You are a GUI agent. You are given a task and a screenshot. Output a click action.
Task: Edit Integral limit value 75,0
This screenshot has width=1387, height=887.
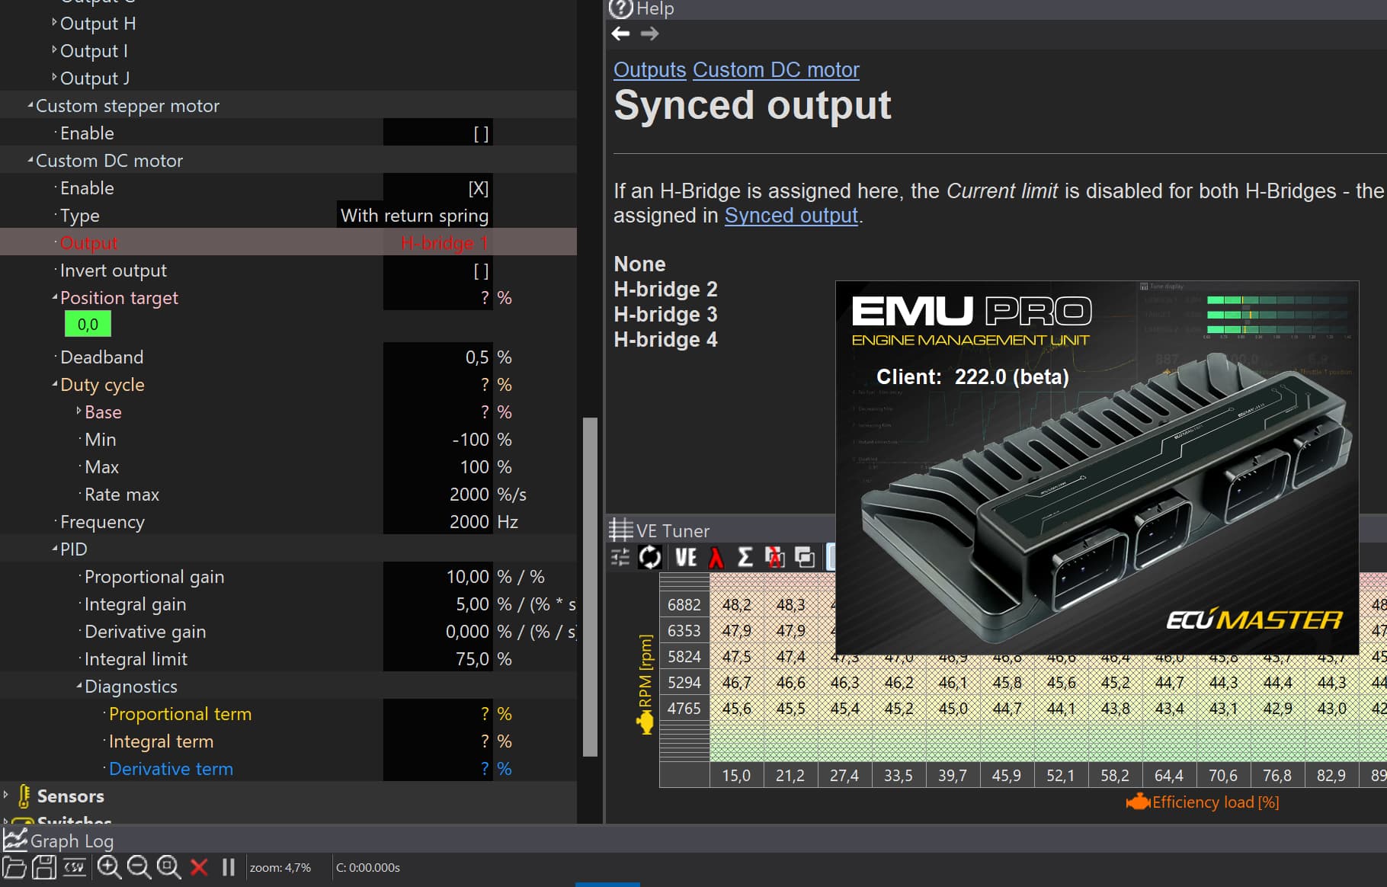tap(438, 659)
